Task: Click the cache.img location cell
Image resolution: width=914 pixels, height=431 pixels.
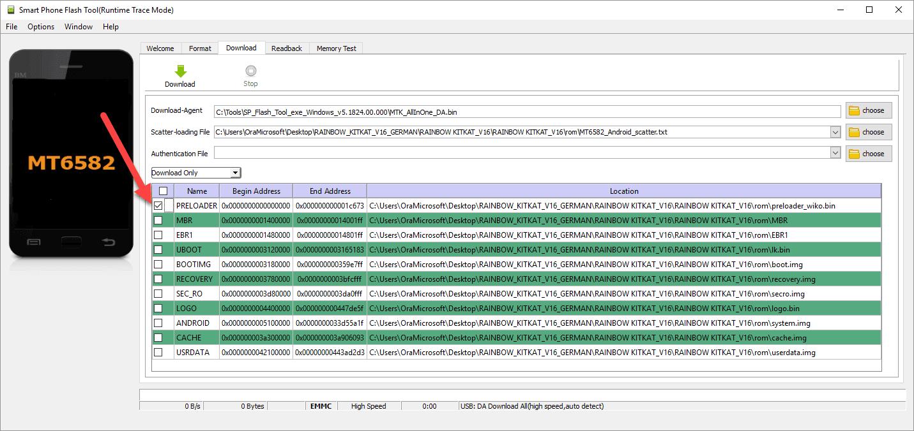Action: 624,337
